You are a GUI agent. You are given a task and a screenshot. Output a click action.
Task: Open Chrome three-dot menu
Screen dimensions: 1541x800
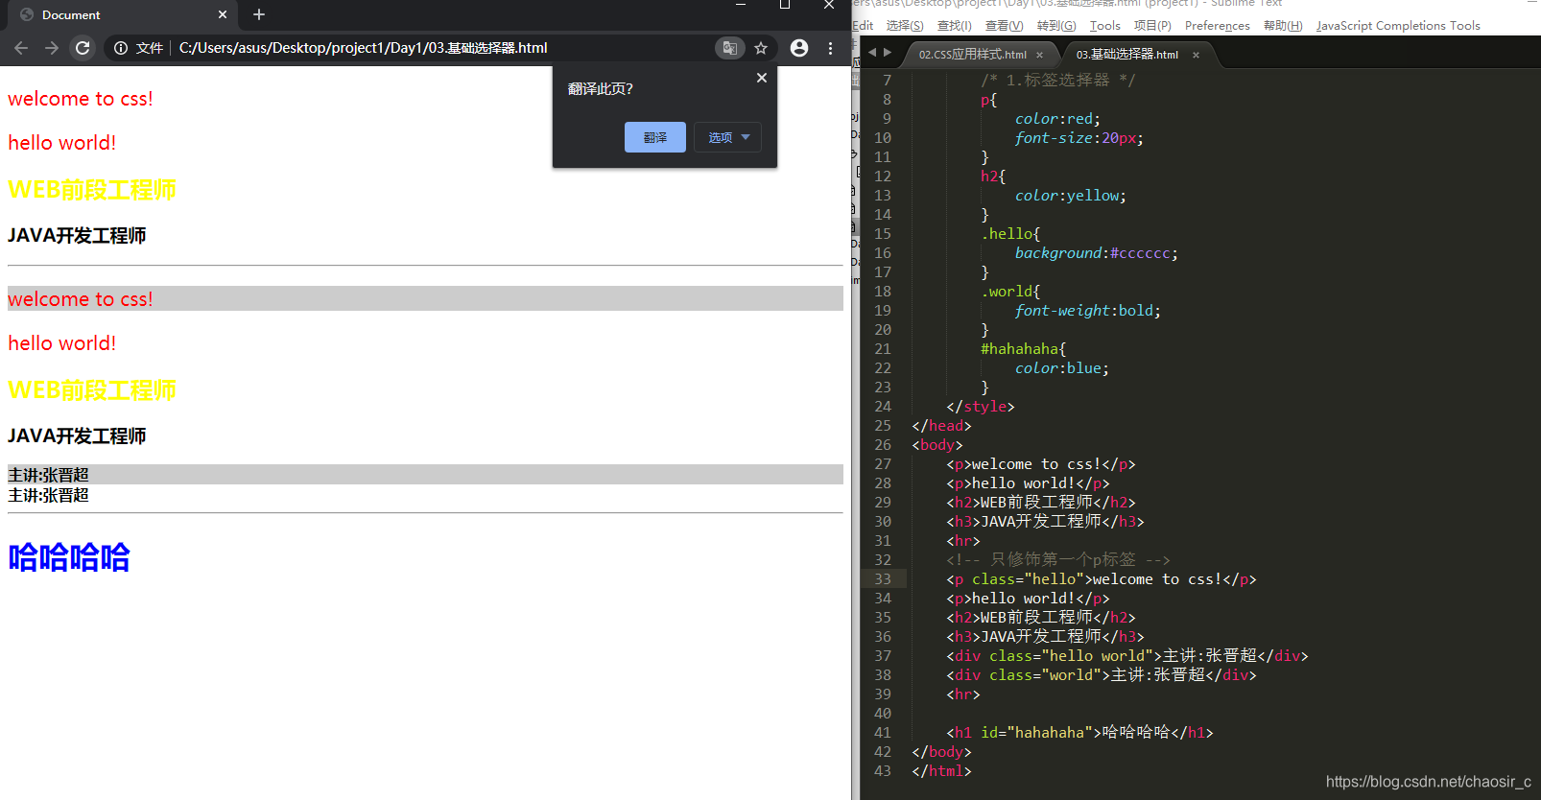tap(830, 48)
